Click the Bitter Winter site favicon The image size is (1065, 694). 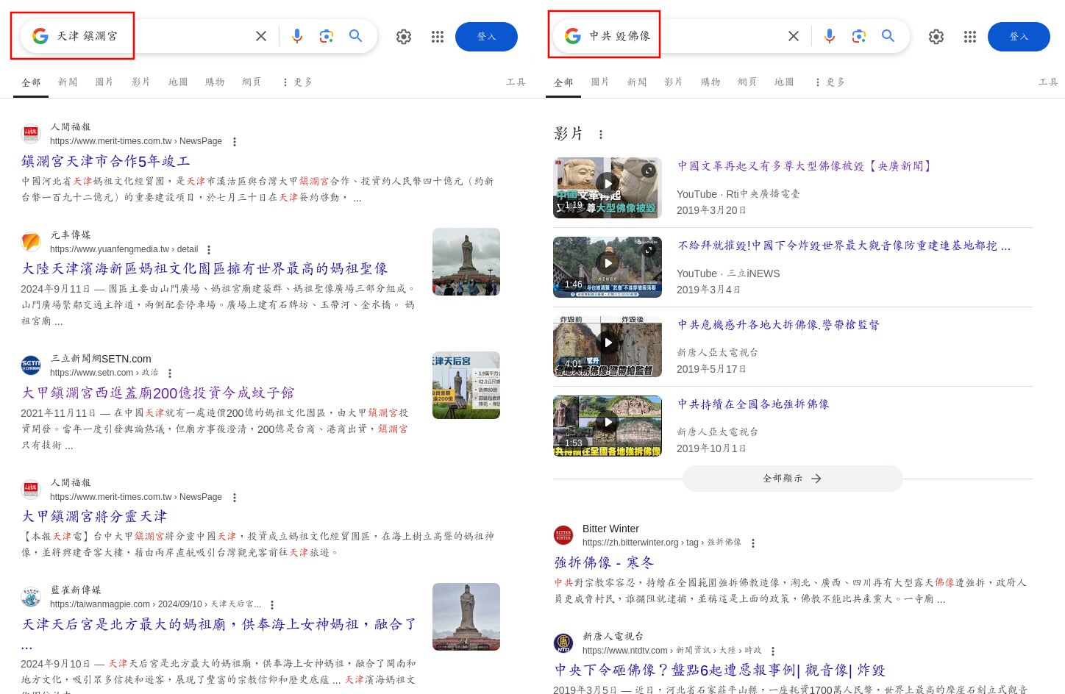(563, 535)
